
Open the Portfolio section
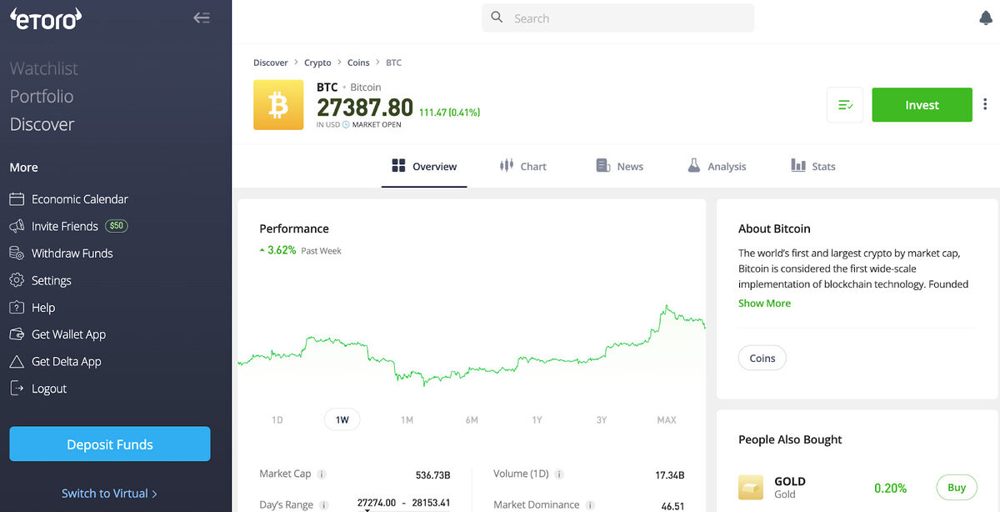42,96
